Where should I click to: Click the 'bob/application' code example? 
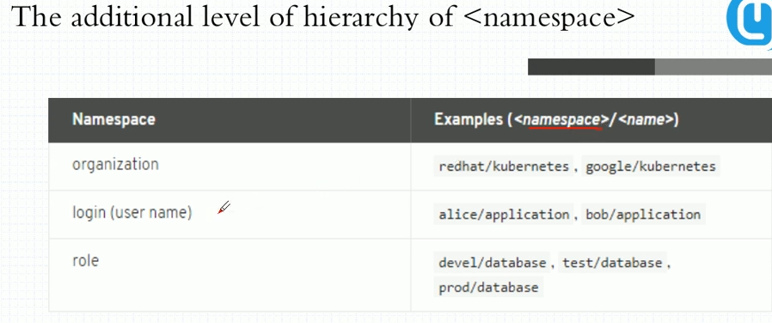[x=643, y=215]
